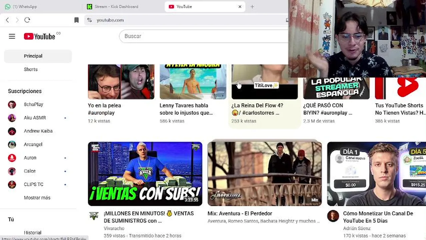Open CLIPS TC subscription
The image size is (426, 240).
38,184
